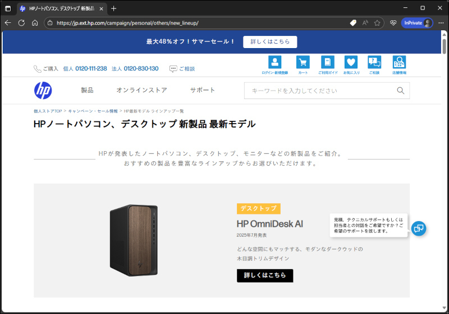Open the ログイン・新規登録 login icon
Image resolution: width=449 pixels, height=314 pixels.
pos(274,62)
